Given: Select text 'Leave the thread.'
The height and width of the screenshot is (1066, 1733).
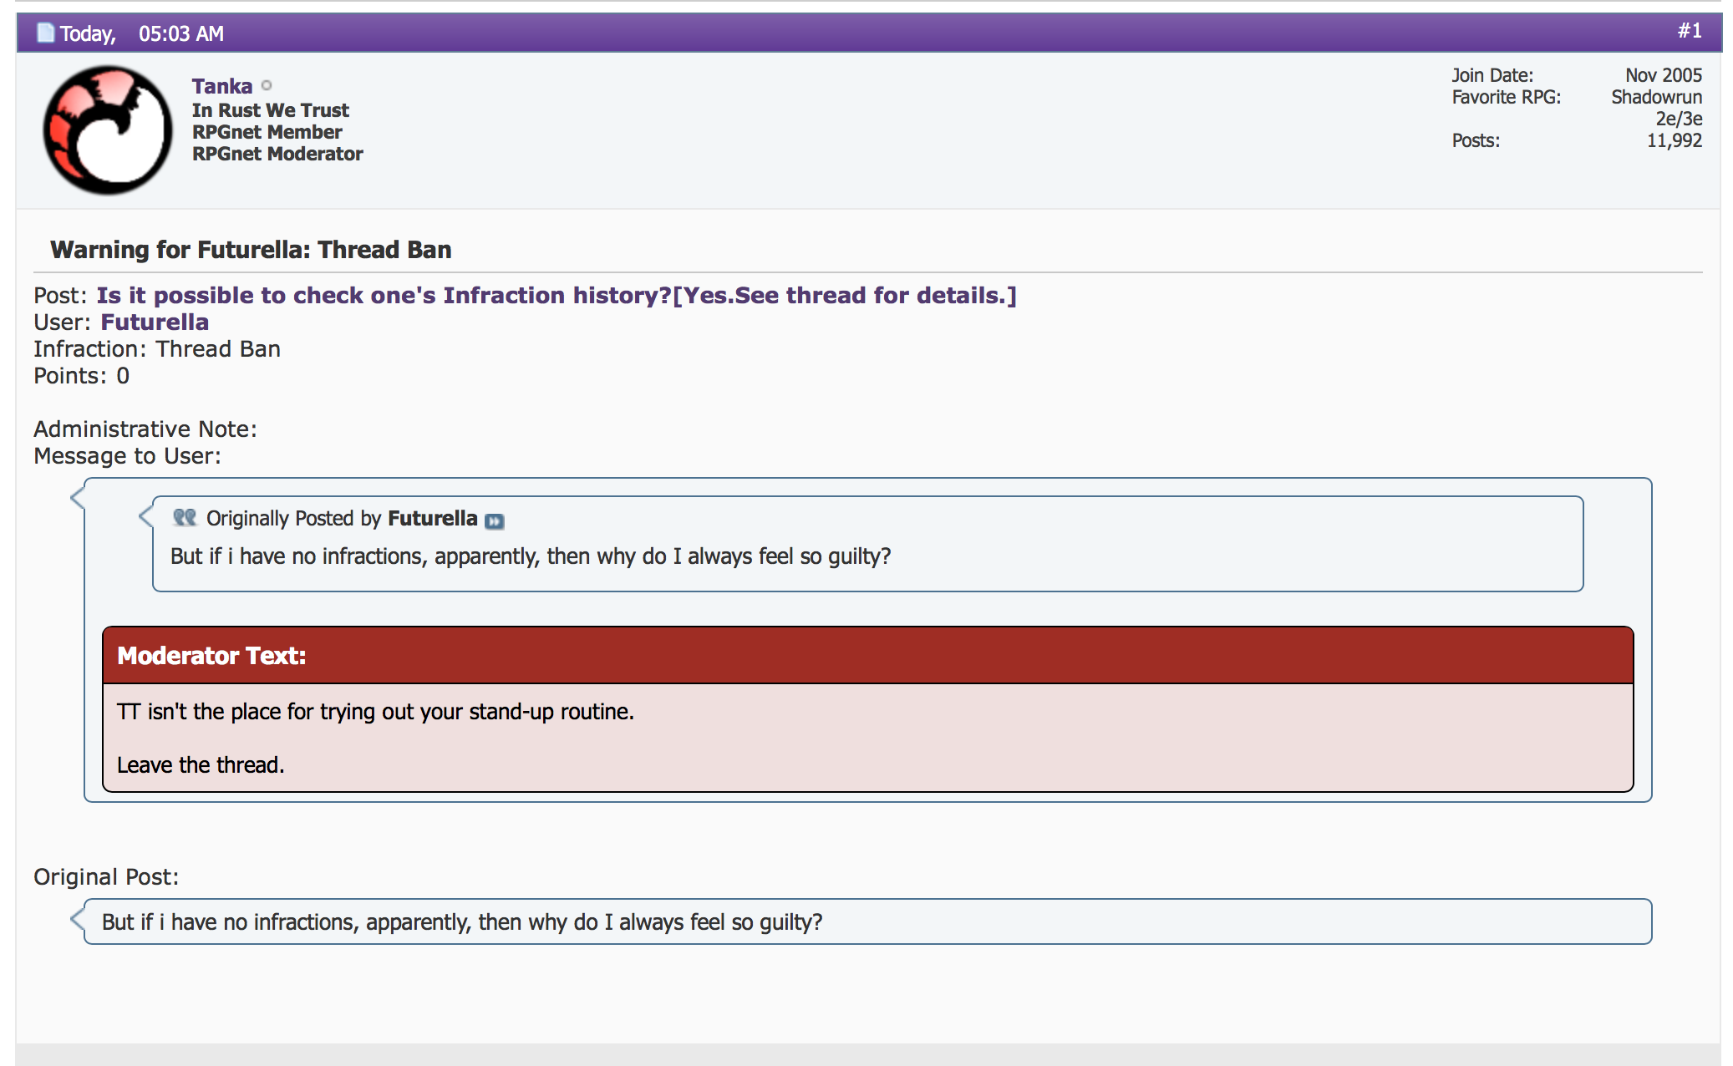Looking at the screenshot, I should 201,765.
